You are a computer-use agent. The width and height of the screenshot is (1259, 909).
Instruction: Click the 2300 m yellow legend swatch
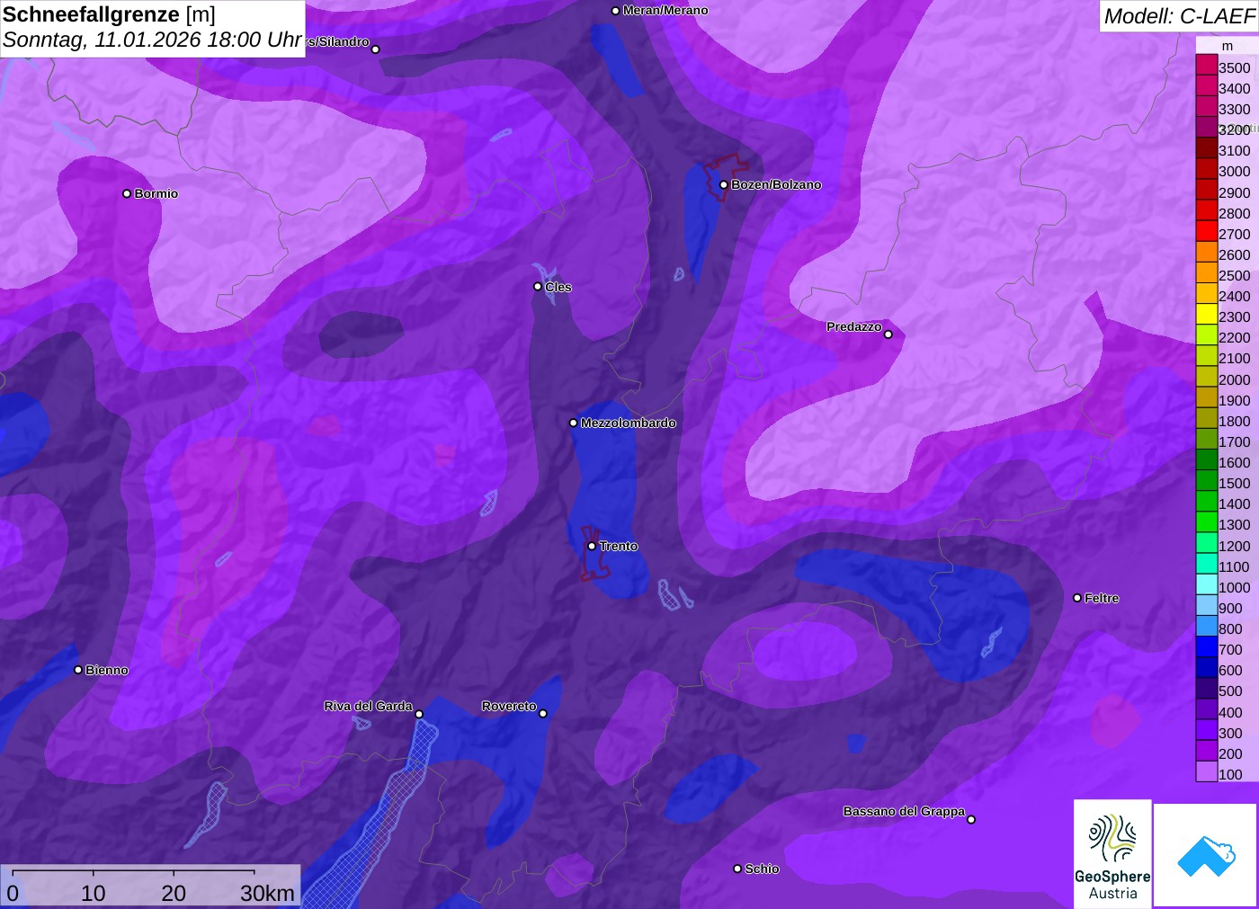[x=1207, y=314]
